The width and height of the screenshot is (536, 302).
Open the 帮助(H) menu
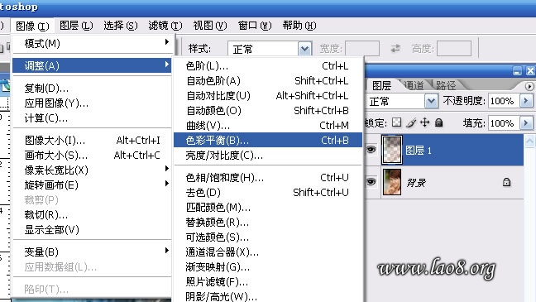(x=299, y=26)
